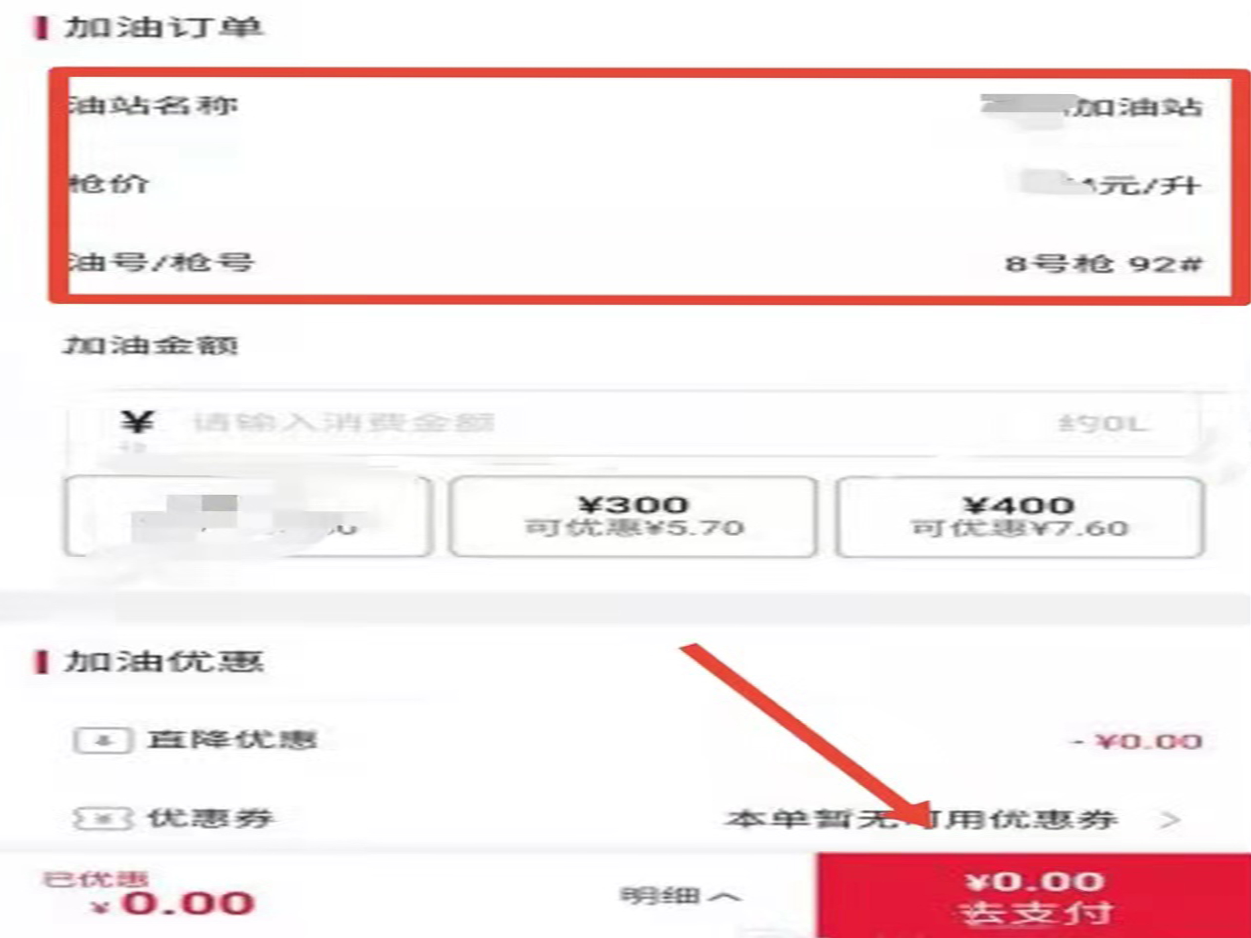The height and width of the screenshot is (938, 1251).
Task: Tap the ¥ currency symbol in amount field
Action: tap(137, 422)
